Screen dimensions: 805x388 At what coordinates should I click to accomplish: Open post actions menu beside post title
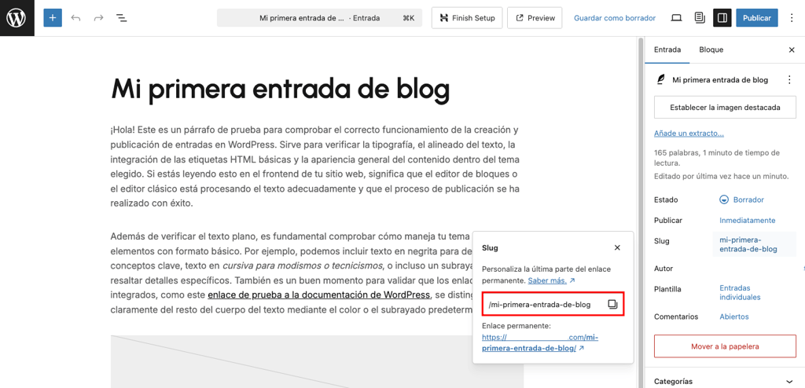[789, 80]
